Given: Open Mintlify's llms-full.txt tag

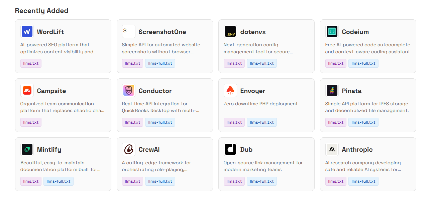Looking at the screenshot, I should [59, 181].
